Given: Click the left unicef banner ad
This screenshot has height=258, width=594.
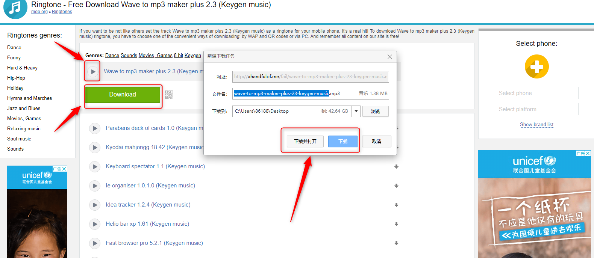Looking at the screenshot, I should 37,212.
